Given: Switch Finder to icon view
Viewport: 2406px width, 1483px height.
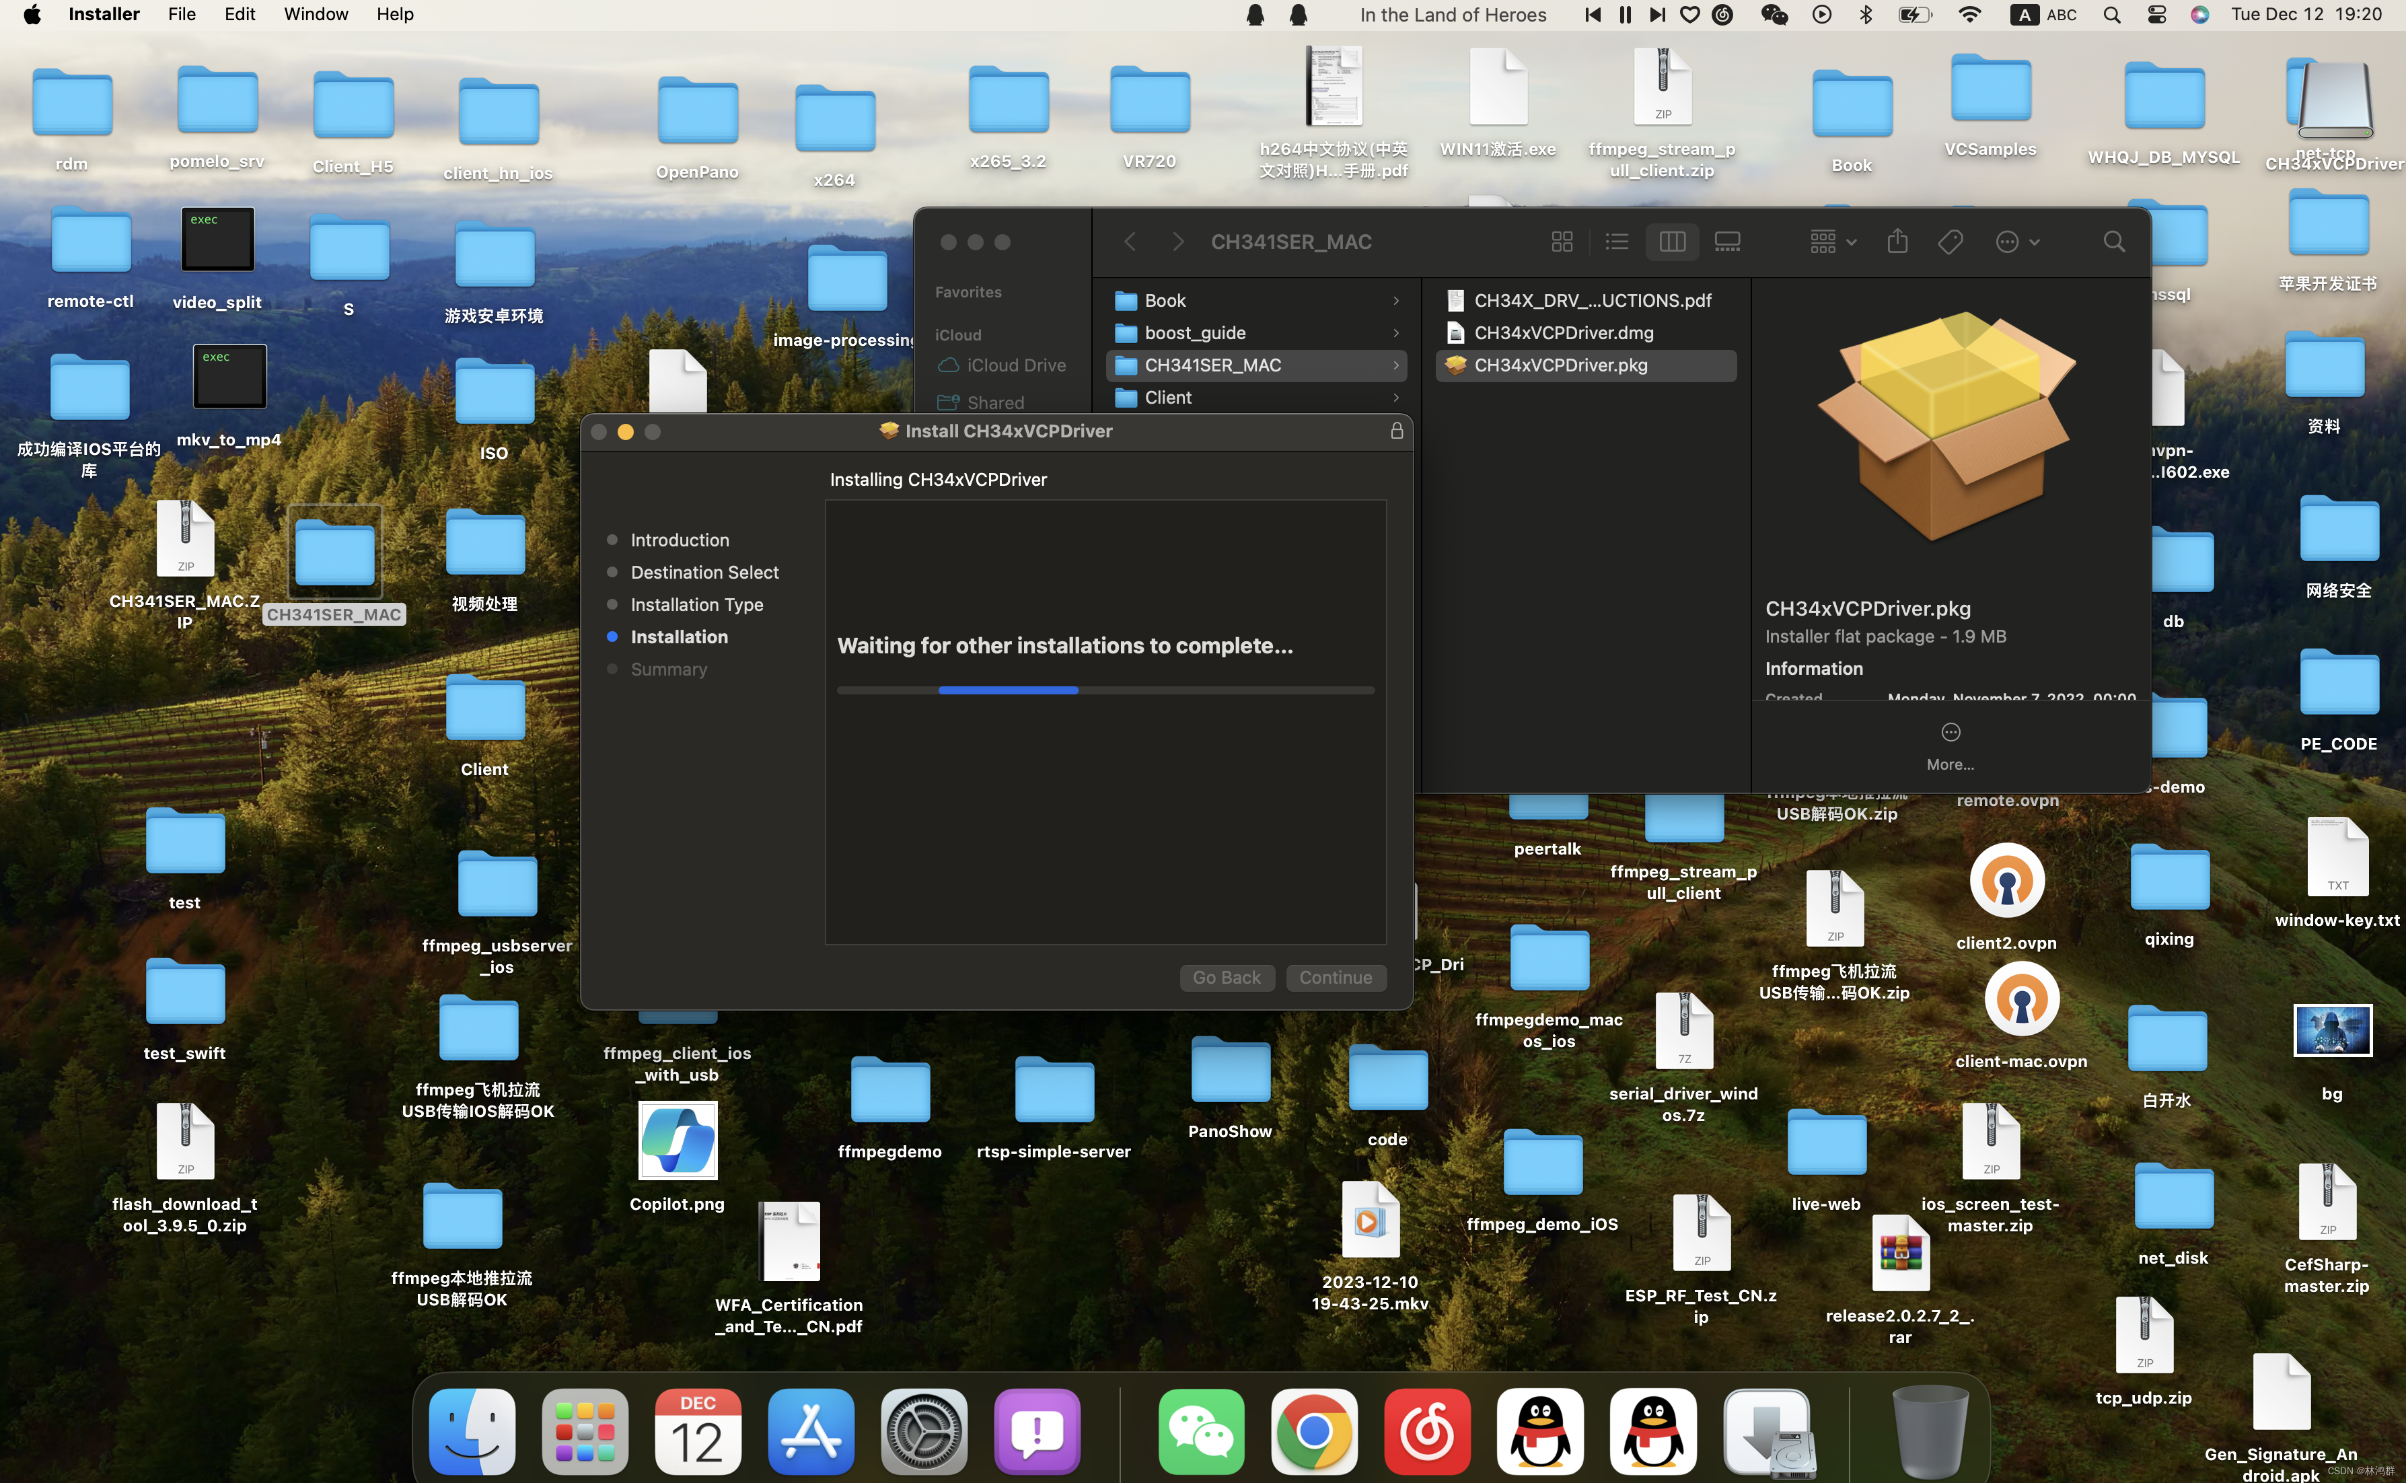Looking at the screenshot, I should [x=1562, y=242].
